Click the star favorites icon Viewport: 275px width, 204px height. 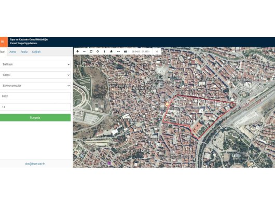111,51
